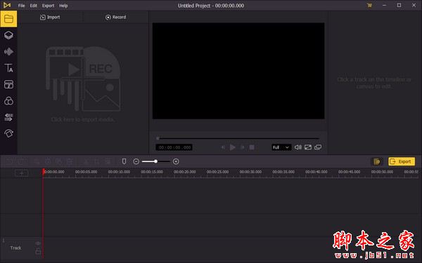Open the stacked-layers sidebar panel

[8, 35]
